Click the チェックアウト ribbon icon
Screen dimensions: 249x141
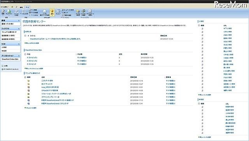pyautogui.click(x=9, y=11)
